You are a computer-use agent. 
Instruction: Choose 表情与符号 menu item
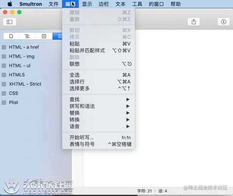click(99, 144)
